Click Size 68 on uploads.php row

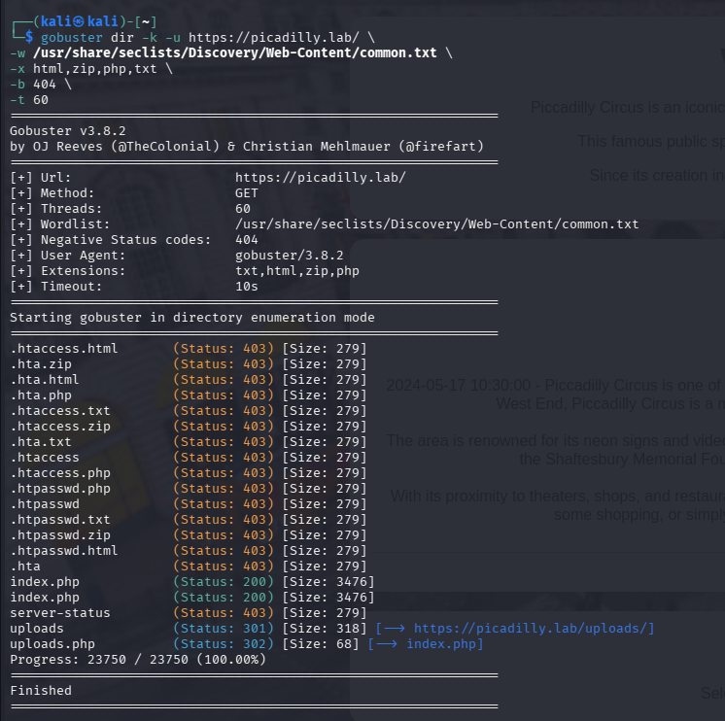pyautogui.click(x=321, y=644)
